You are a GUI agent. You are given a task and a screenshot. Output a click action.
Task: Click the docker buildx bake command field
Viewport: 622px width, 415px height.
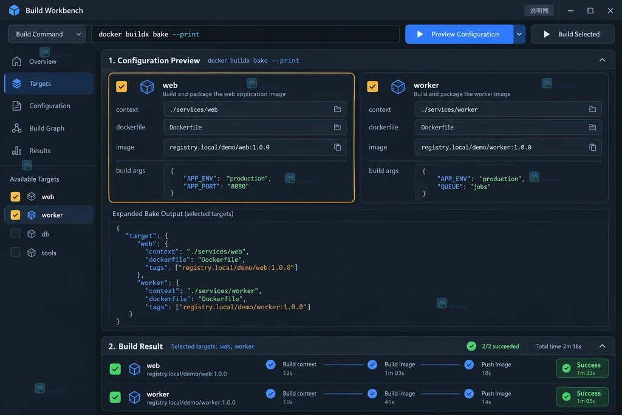click(x=245, y=34)
